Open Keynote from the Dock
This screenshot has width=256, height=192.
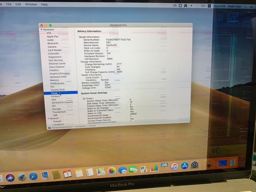click(164, 167)
